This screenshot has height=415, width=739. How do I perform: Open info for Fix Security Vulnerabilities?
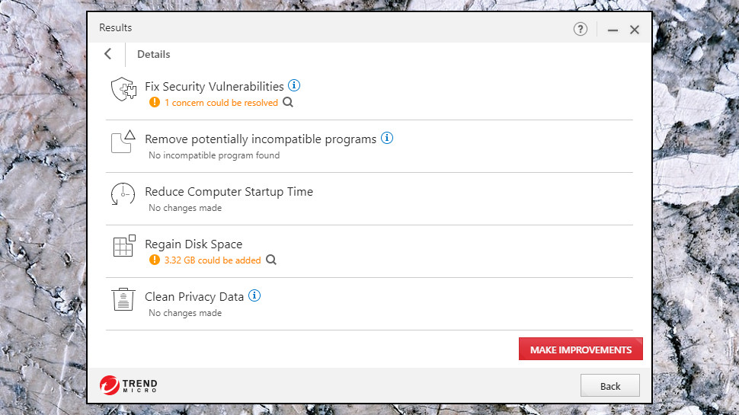(x=294, y=85)
